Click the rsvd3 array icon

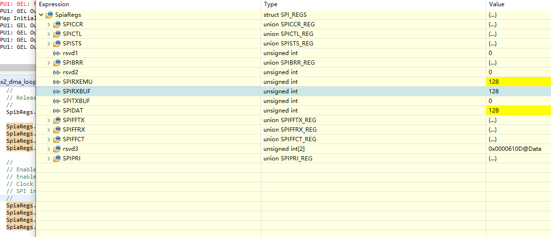[57, 149]
